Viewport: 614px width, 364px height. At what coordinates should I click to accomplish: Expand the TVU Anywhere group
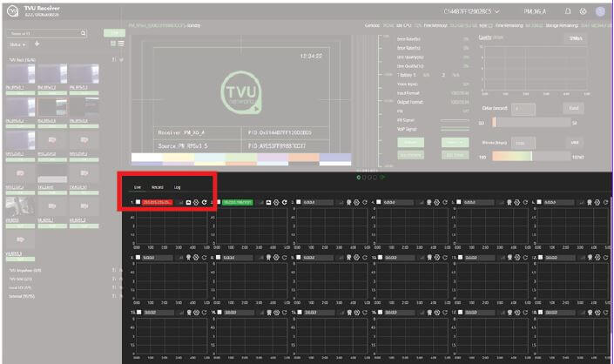pos(120,271)
